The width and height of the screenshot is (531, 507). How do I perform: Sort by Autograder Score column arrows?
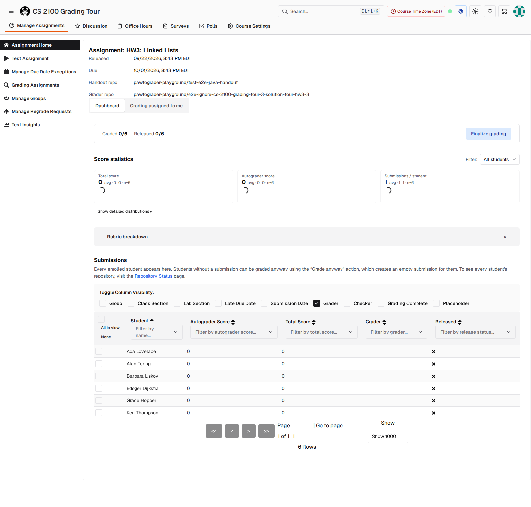[233, 322]
